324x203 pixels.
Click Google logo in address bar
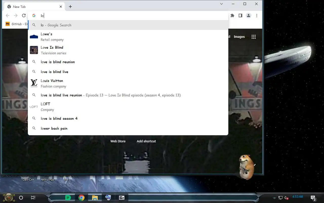tap(34, 16)
